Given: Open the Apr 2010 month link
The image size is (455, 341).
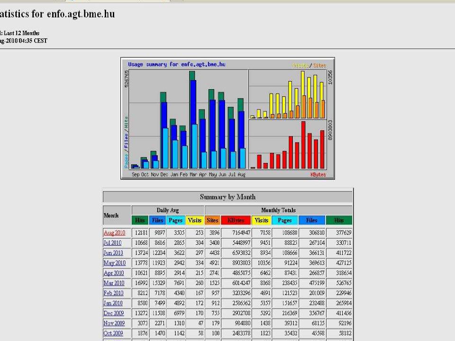Looking at the screenshot, I should pyautogui.click(x=114, y=273).
